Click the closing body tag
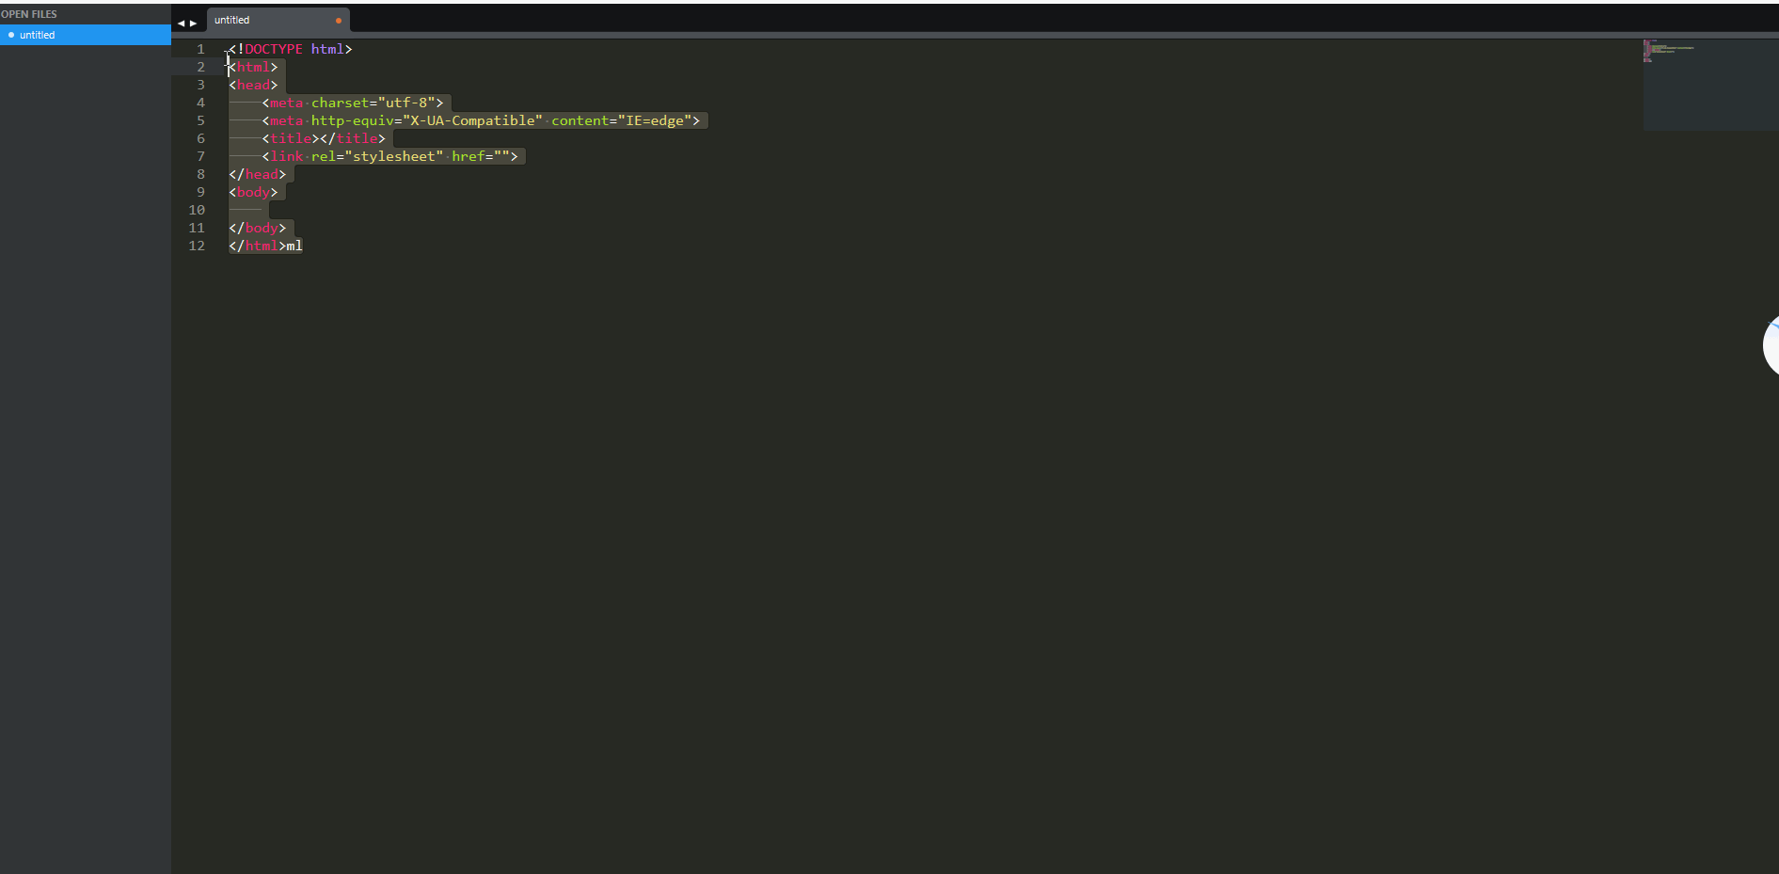Screen dimensions: 1779x874 pyautogui.click(x=258, y=228)
